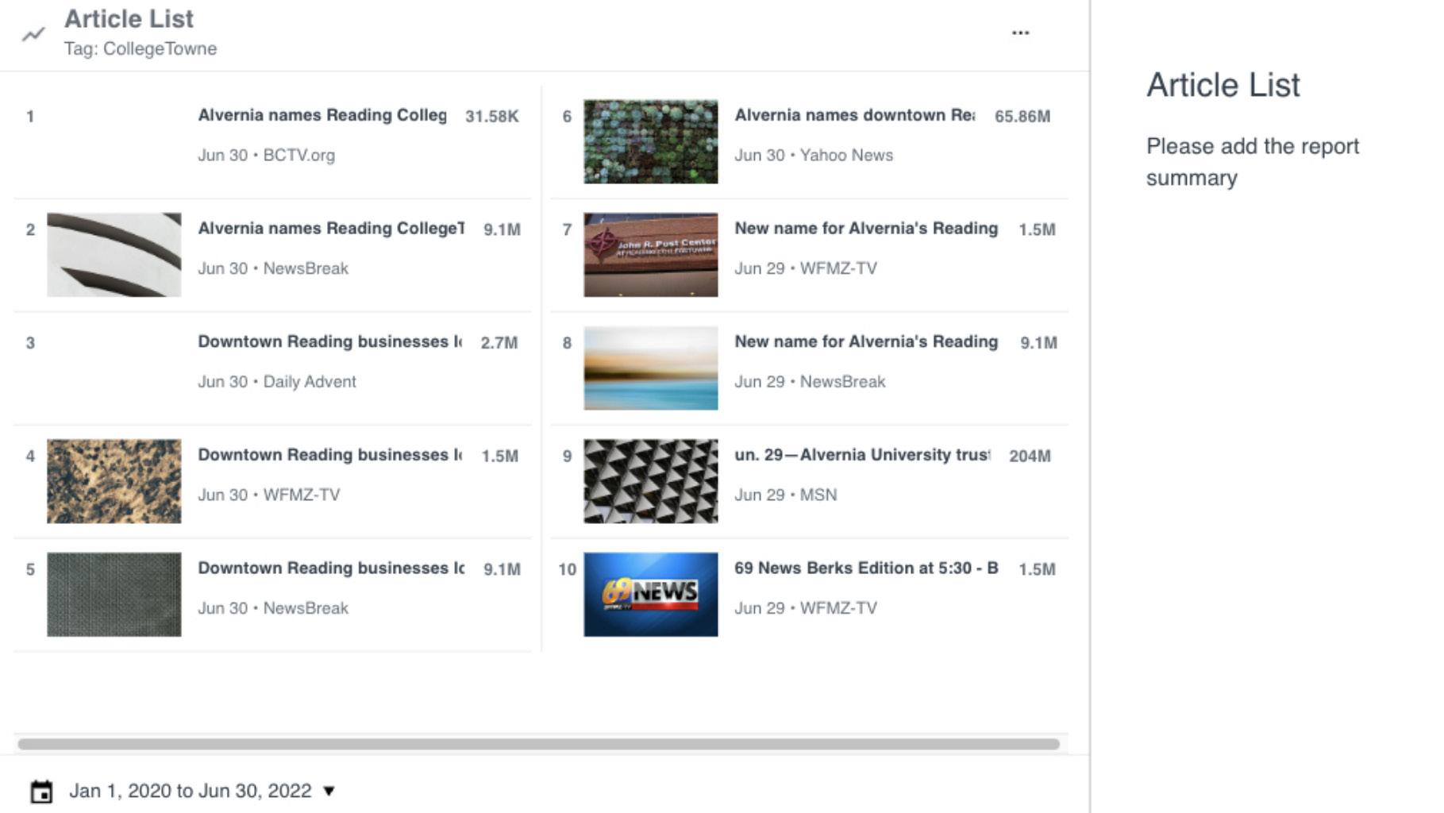Screen dimensions: 1444x813
Task: Click the 9.1M reach on article 2
Action: [x=503, y=230]
